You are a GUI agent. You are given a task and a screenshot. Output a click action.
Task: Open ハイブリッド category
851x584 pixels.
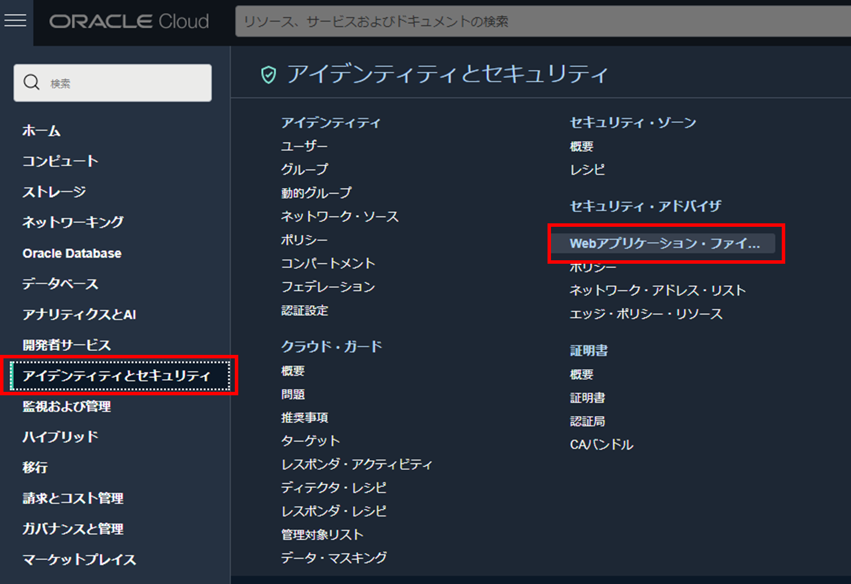(x=61, y=437)
